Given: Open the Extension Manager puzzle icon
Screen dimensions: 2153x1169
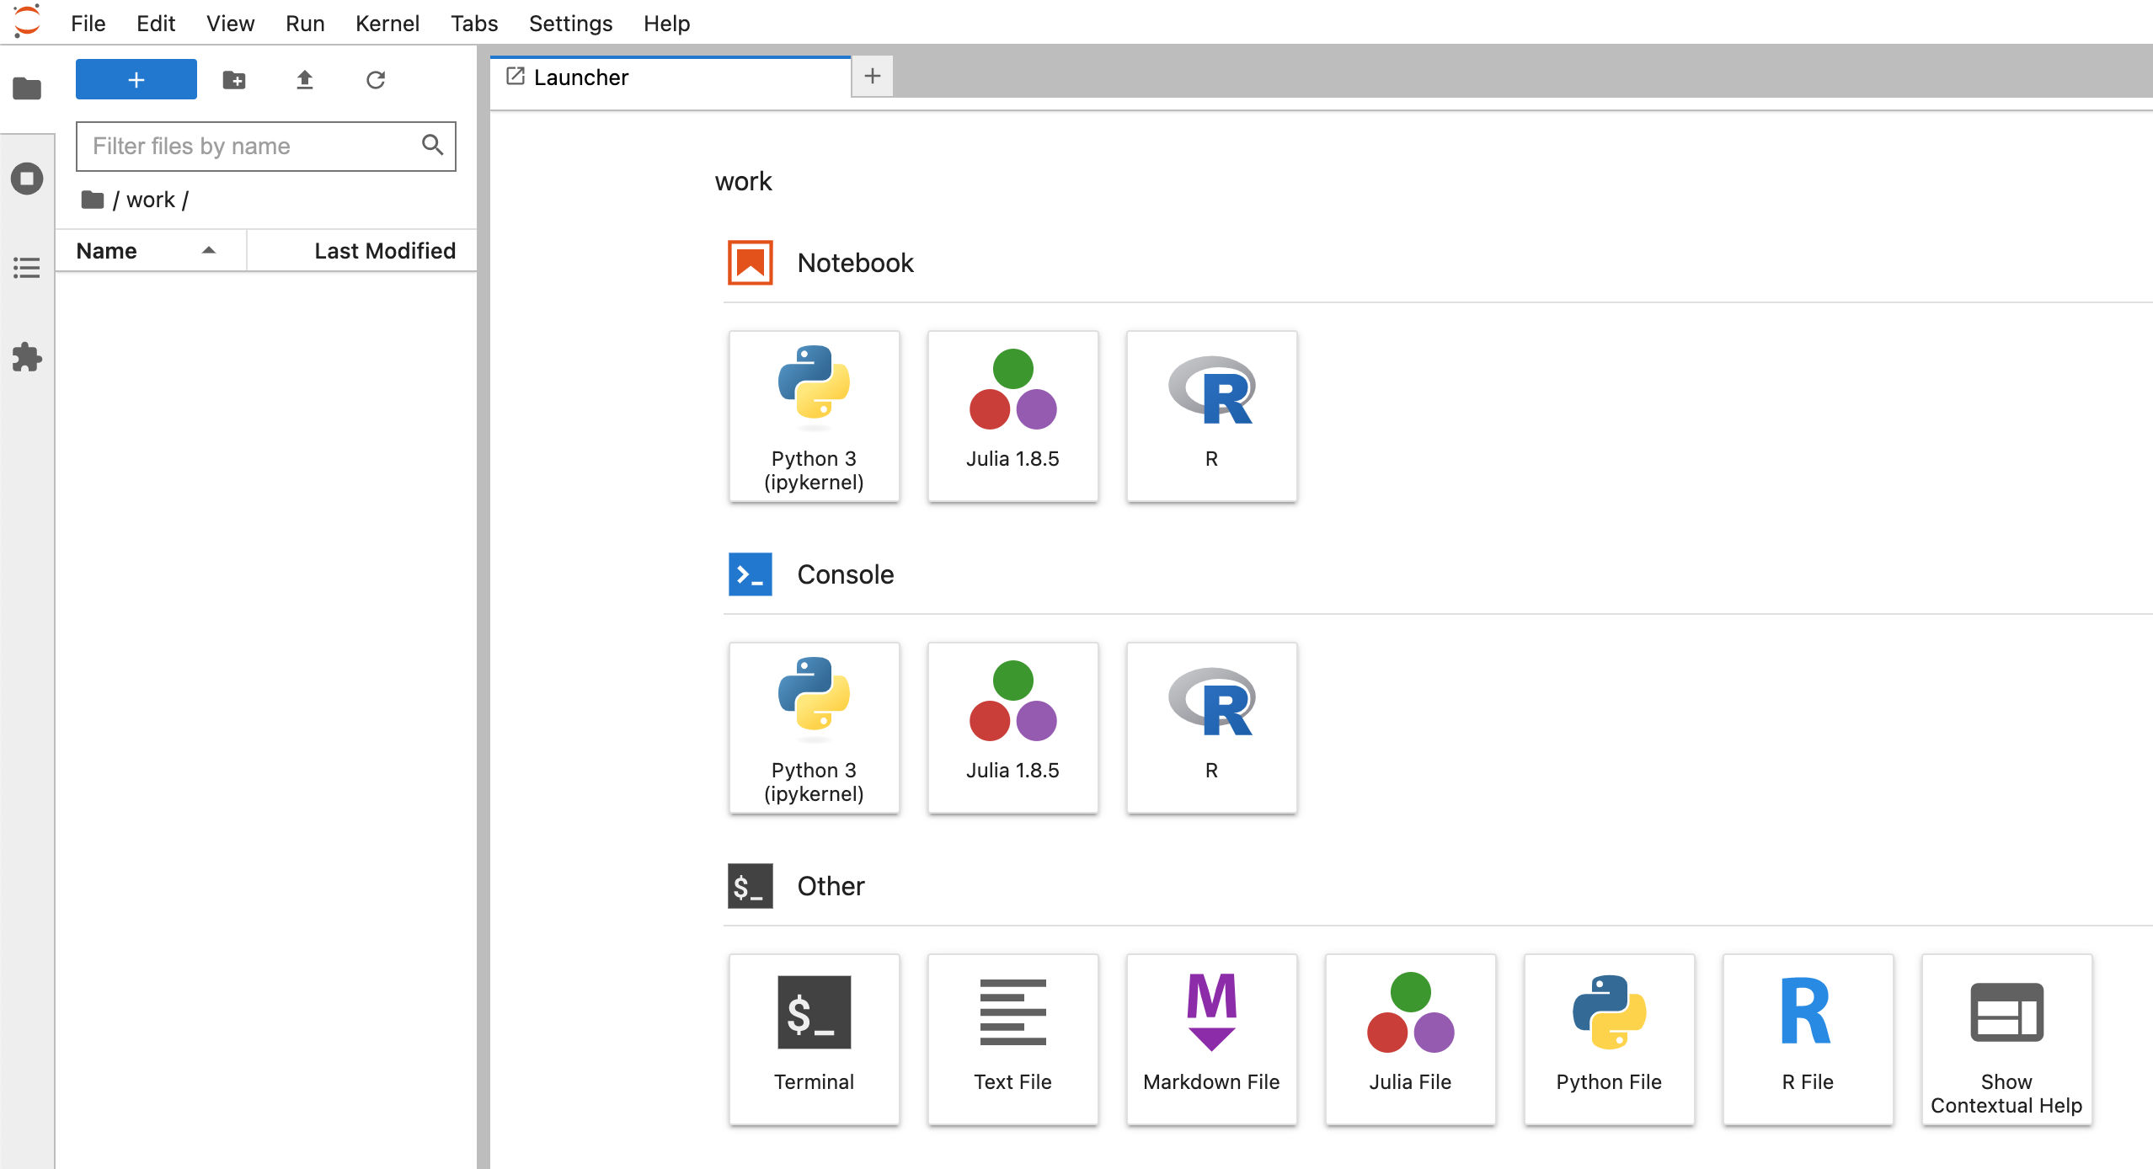Looking at the screenshot, I should point(27,357).
